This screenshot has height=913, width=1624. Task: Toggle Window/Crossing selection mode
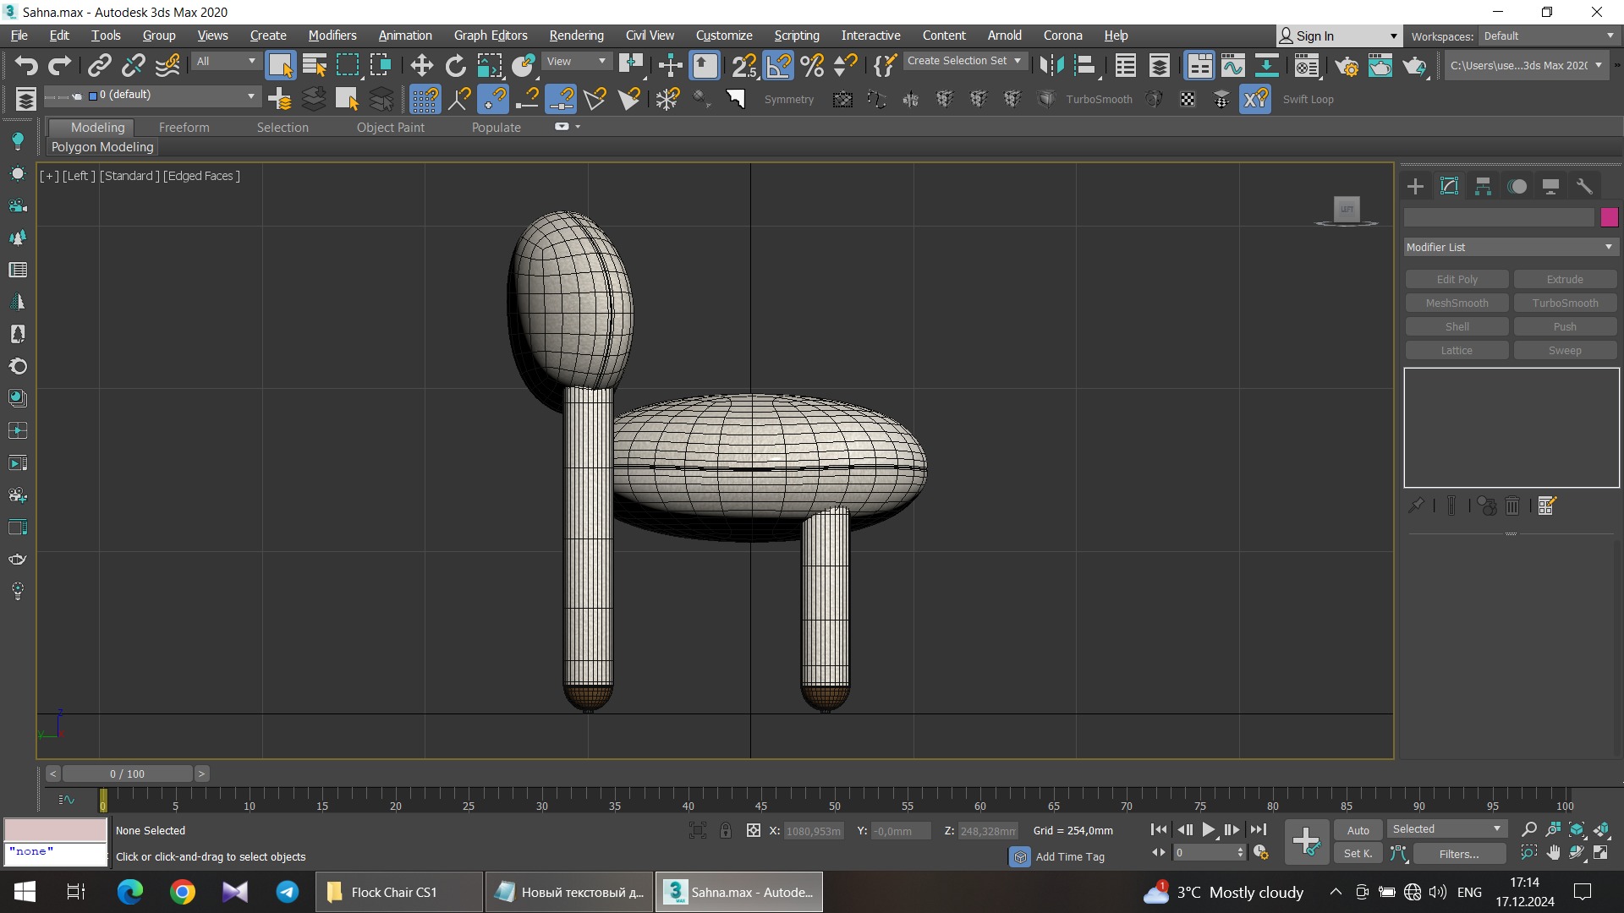point(381,65)
